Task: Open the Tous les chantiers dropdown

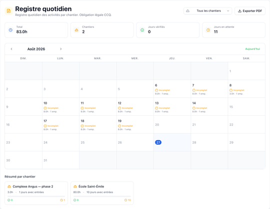Action: click(207, 11)
